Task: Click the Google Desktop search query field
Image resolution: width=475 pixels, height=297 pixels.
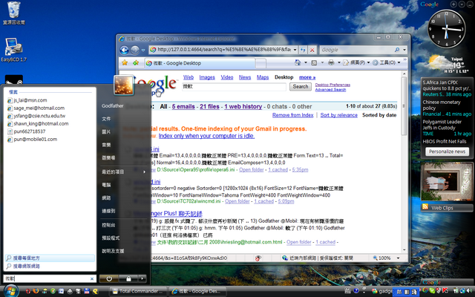Action: [234, 87]
